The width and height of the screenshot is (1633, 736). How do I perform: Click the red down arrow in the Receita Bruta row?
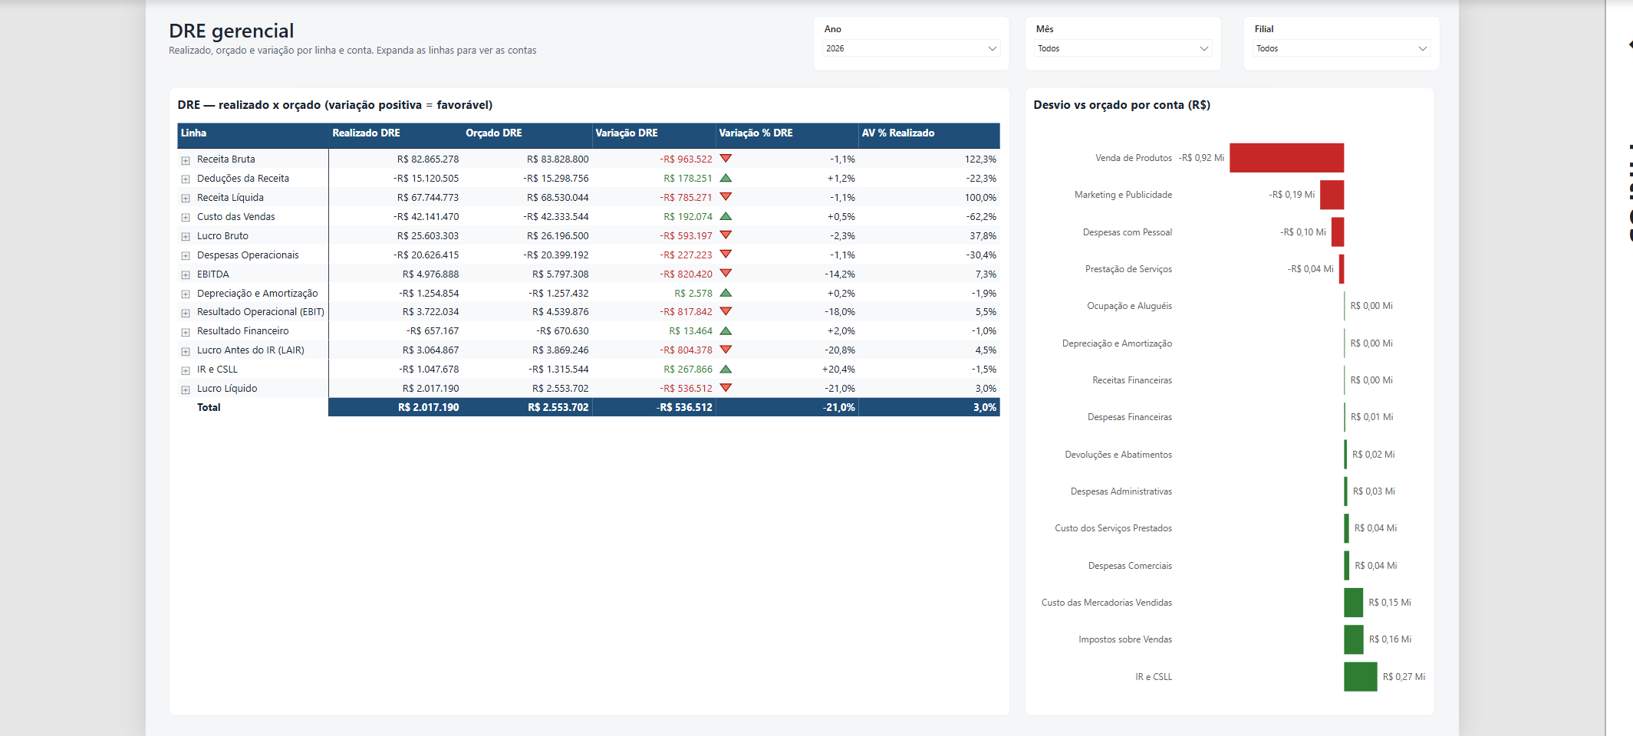pyautogui.click(x=726, y=159)
